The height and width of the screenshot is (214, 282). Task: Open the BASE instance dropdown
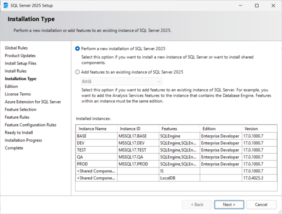point(122,81)
